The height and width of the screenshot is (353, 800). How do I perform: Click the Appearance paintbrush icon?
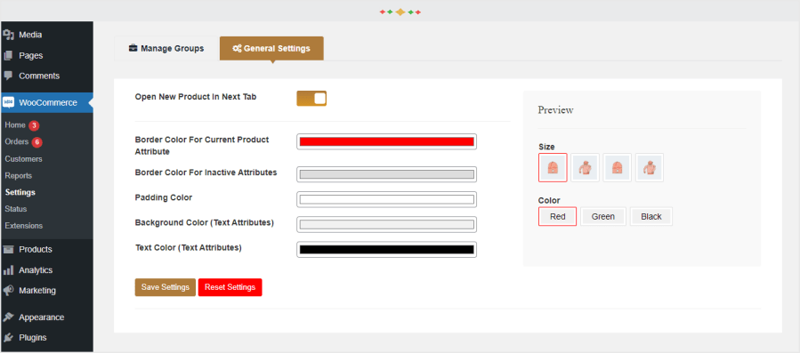8,317
